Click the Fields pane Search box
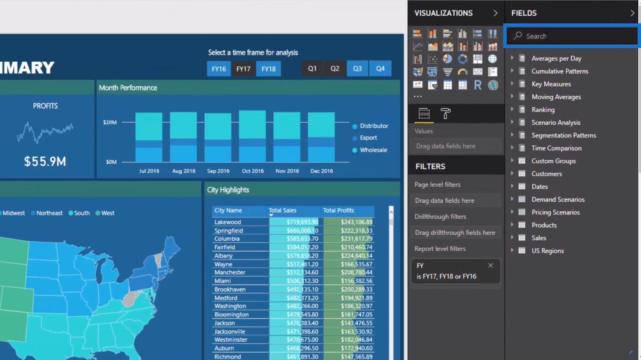The width and height of the screenshot is (641, 360). tap(572, 36)
